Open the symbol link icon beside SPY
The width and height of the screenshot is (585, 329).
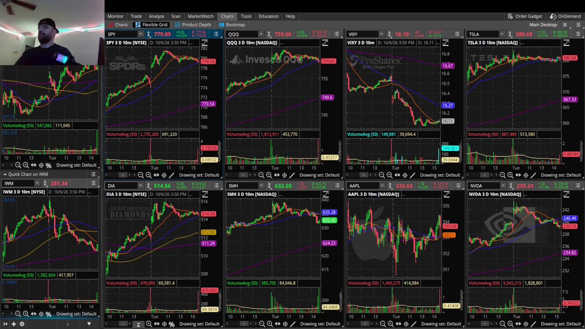click(x=148, y=34)
